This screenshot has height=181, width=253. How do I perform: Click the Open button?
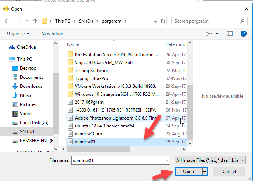coord(188,172)
